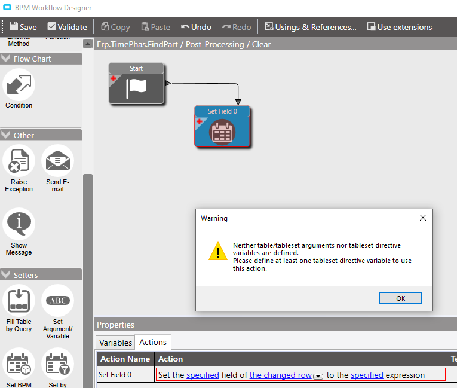Click red plus on Set Field 0 node
457x388 pixels.
click(x=200, y=121)
